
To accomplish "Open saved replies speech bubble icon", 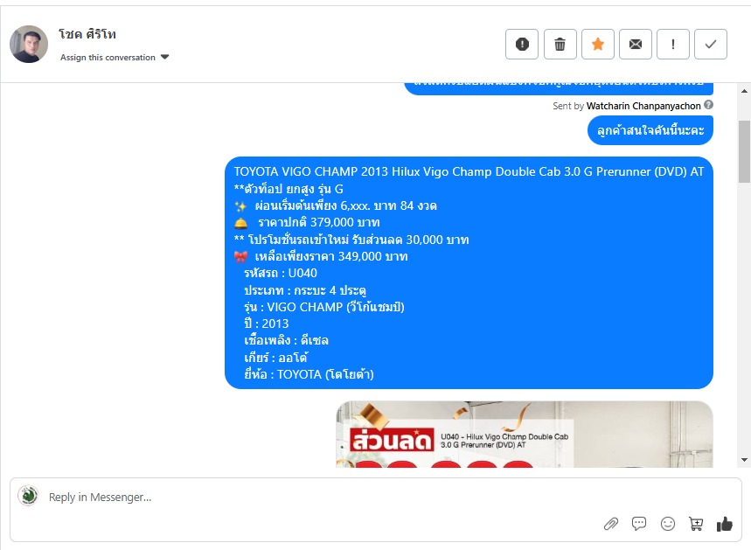I will pos(639,524).
